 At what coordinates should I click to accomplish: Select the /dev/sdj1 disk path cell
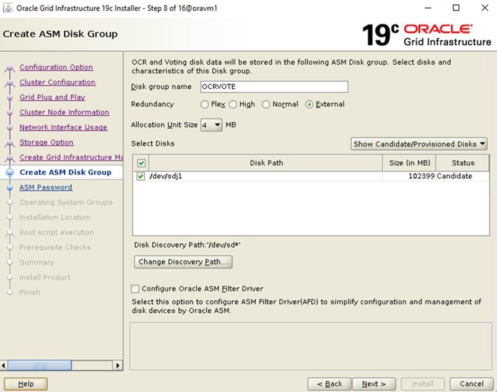[x=266, y=176]
